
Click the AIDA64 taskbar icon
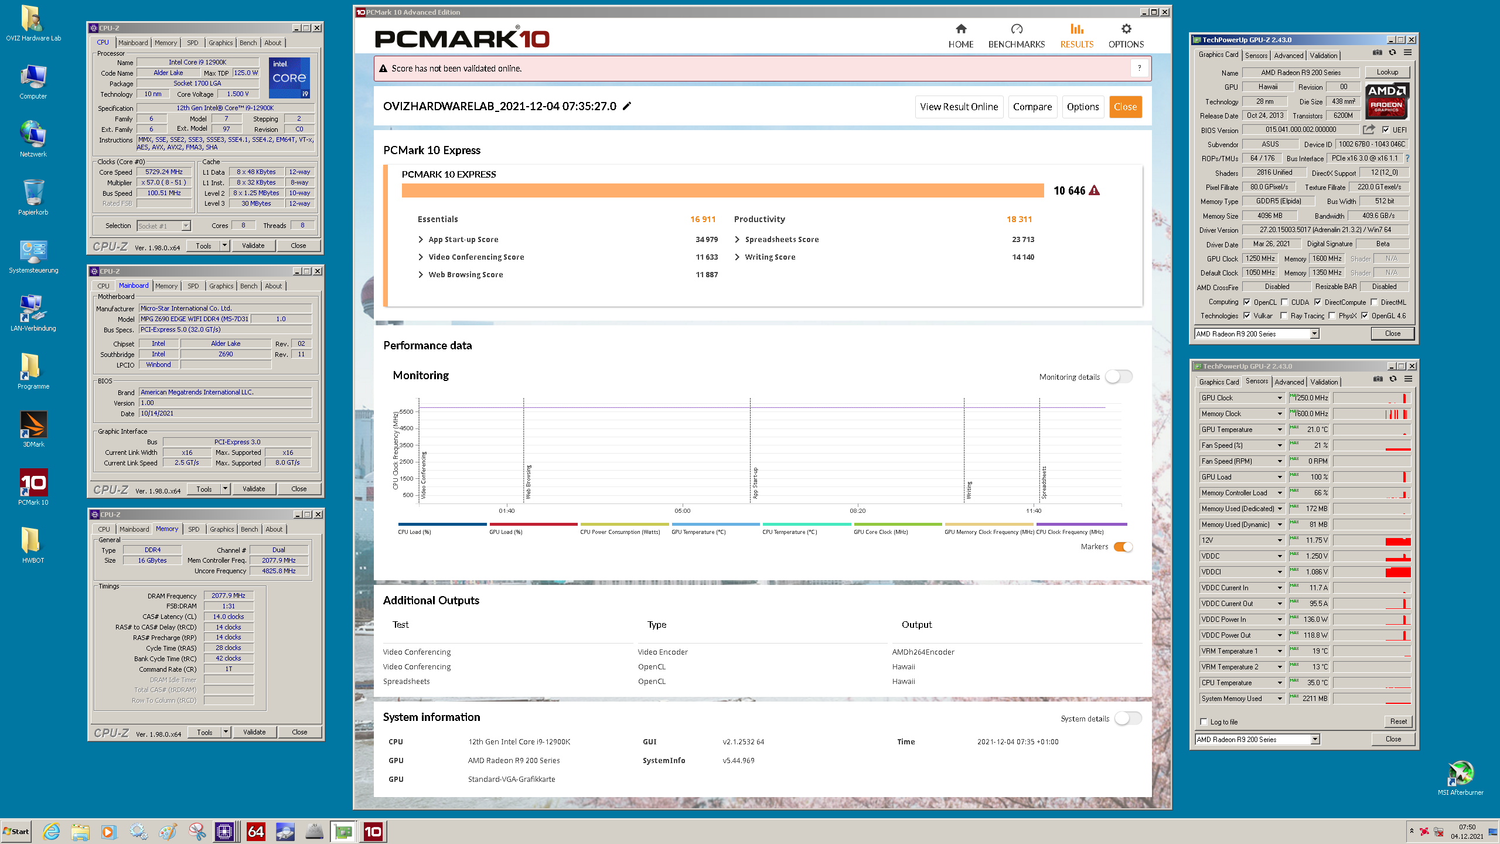(255, 831)
